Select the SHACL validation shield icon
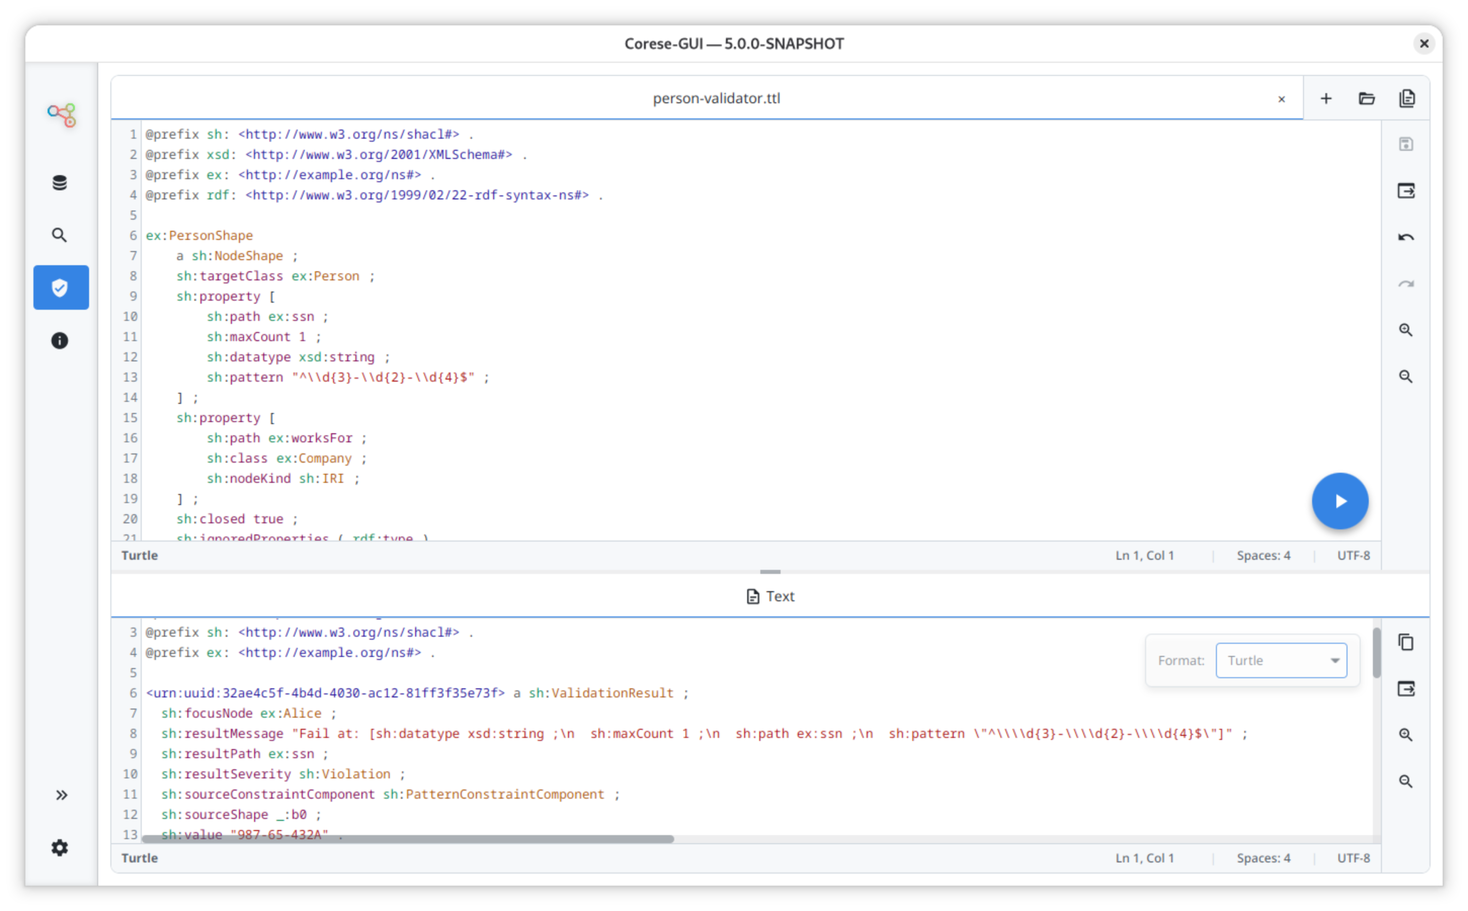The height and width of the screenshot is (911, 1468). 61,287
